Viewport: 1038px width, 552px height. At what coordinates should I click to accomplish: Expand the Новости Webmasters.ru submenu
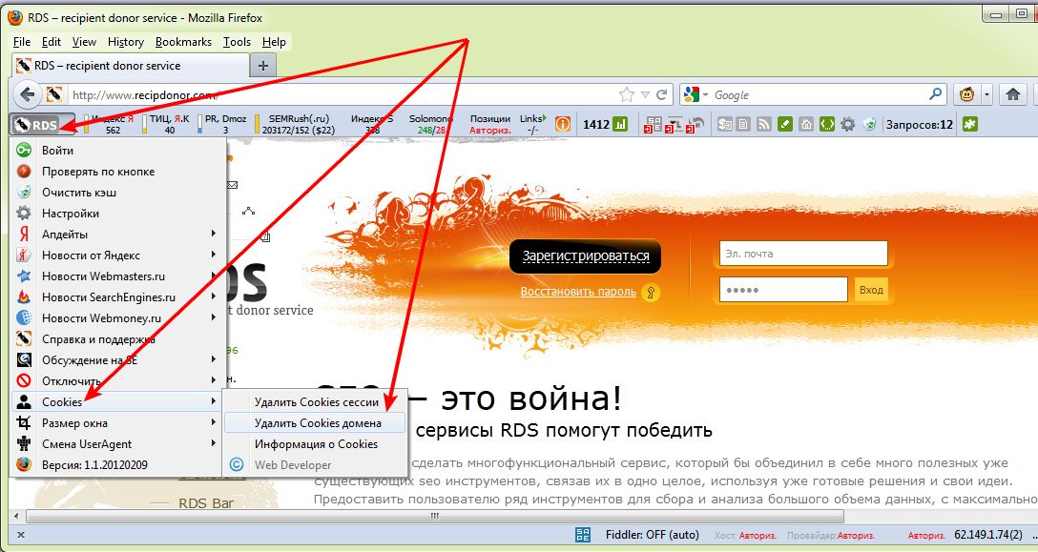click(118, 276)
